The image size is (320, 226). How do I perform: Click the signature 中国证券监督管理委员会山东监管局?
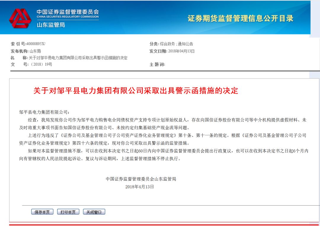141,179
